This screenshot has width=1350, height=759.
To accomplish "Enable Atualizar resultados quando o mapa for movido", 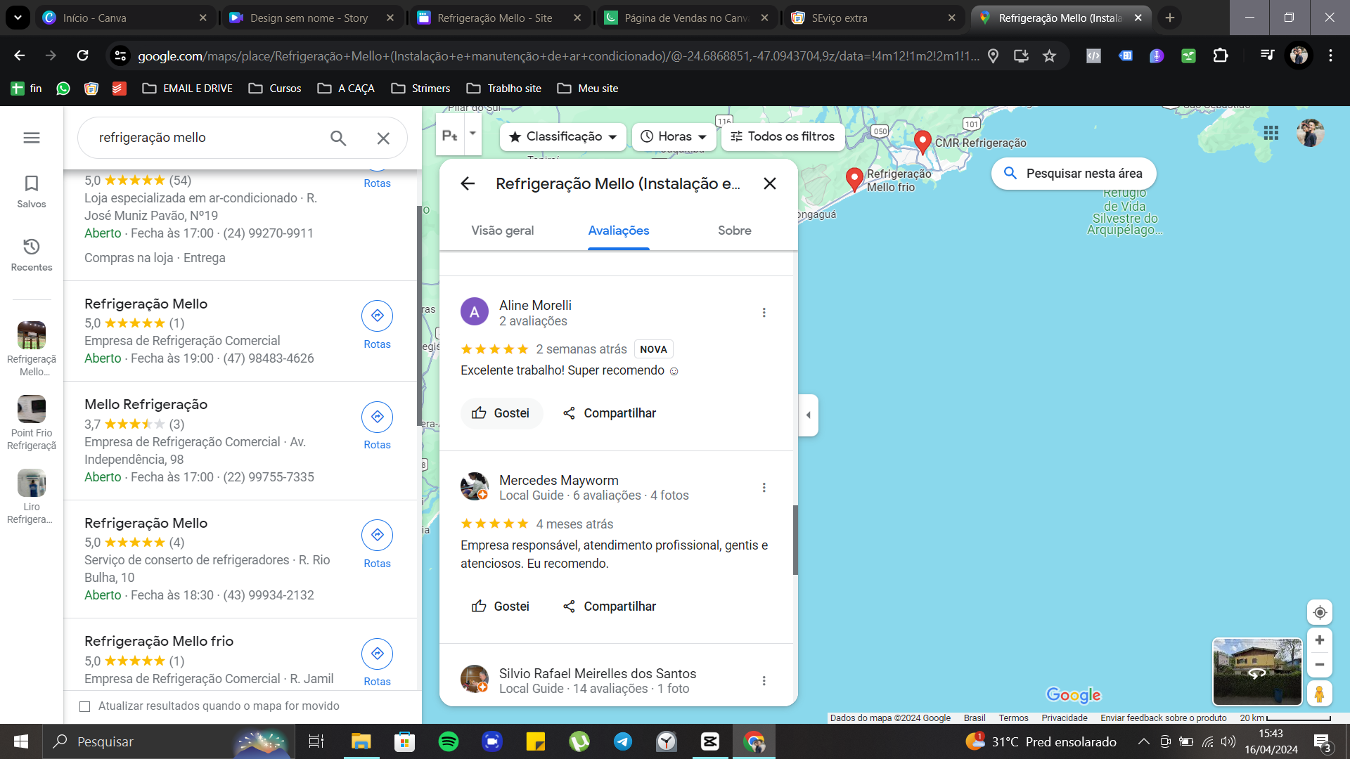I will pyautogui.click(x=85, y=706).
